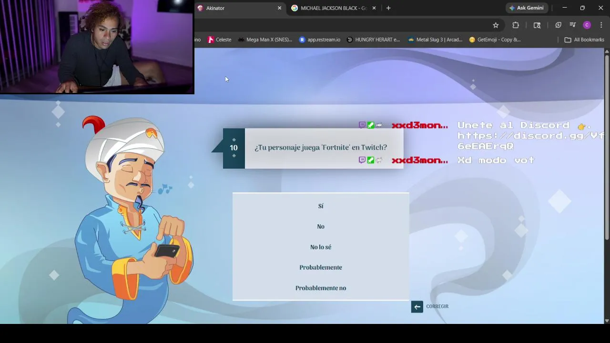Click the tab search icon in toolbar
This screenshot has height=343, width=610.
537,25
